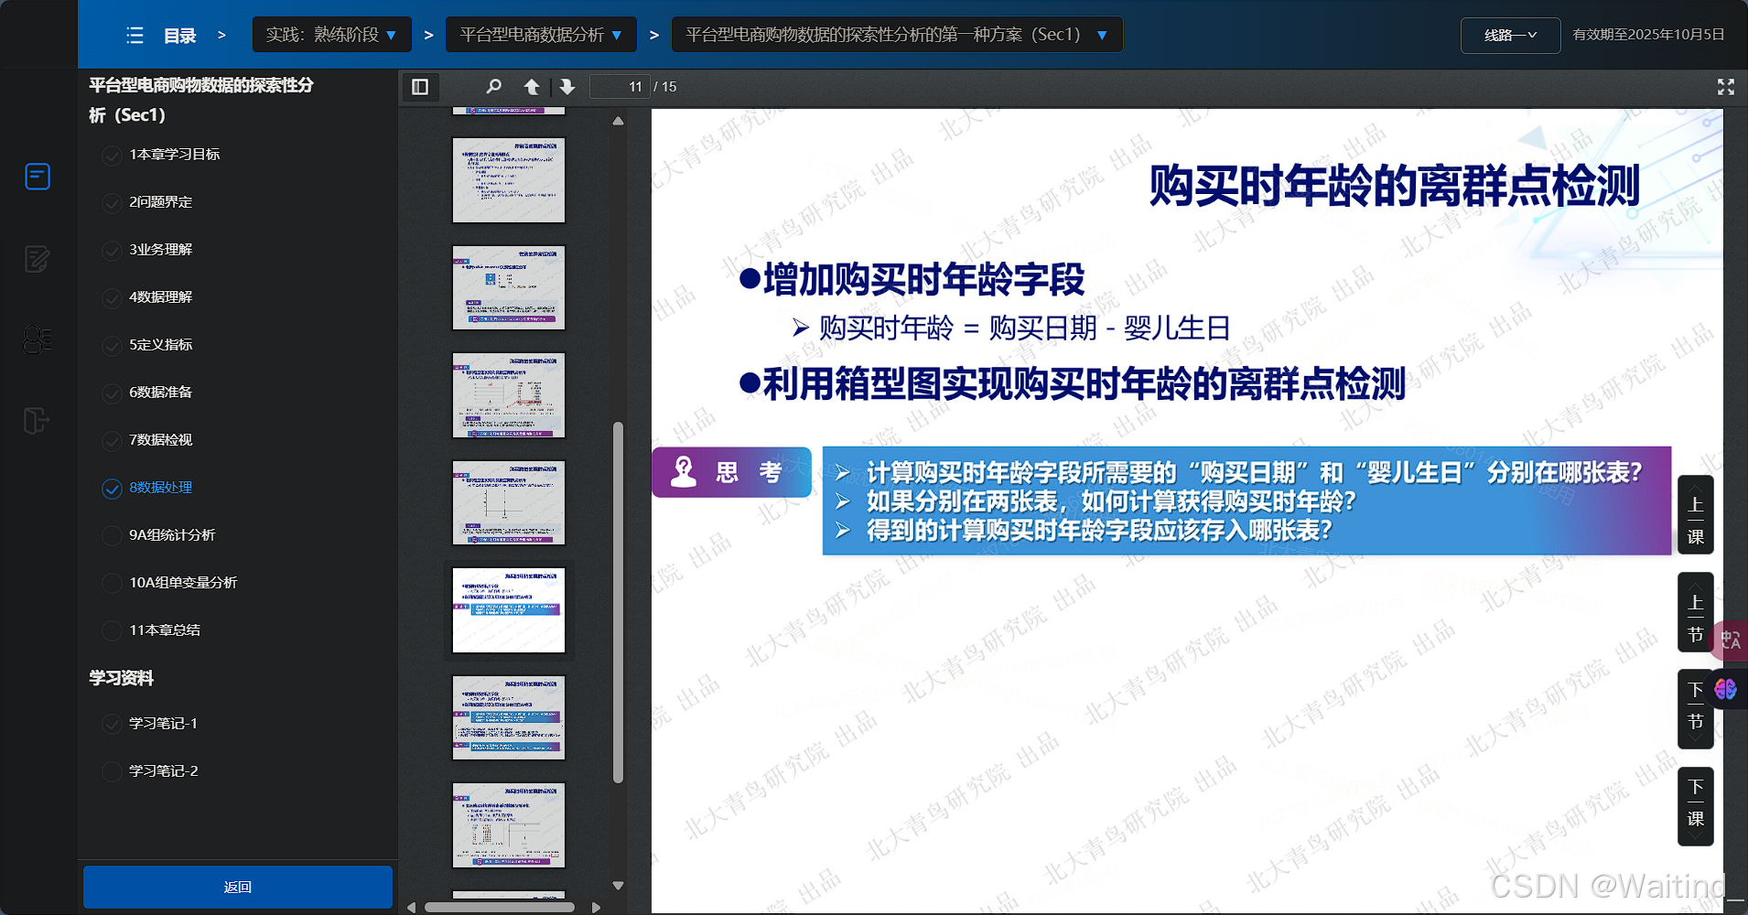The image size is (1748, 915).
Task: Select the thumbnail just above the current page
Action: click(x=509, y=503)
